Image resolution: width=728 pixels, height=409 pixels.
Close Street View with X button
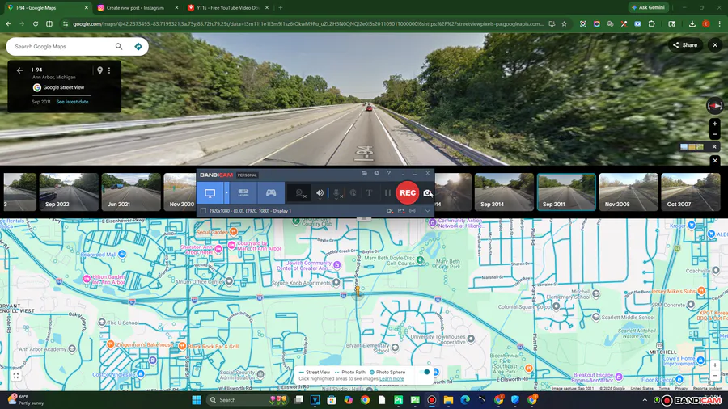pos(715,45)
